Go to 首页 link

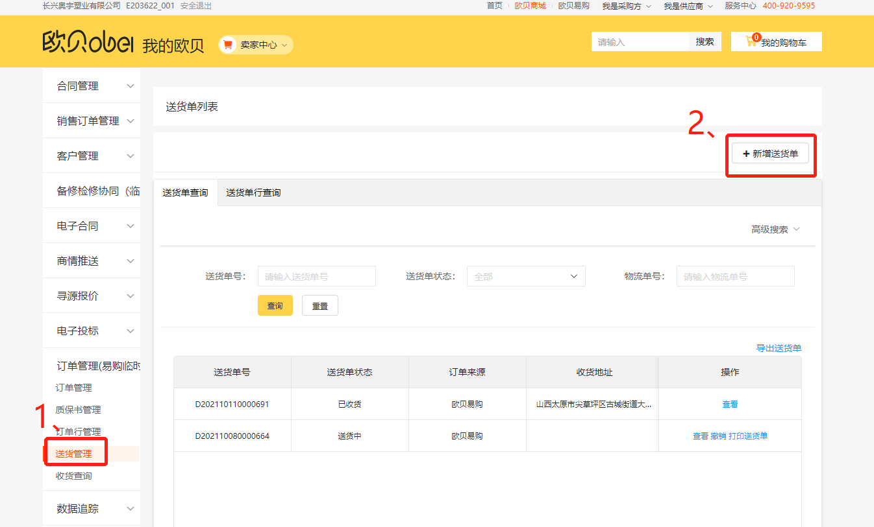(495, 6)
